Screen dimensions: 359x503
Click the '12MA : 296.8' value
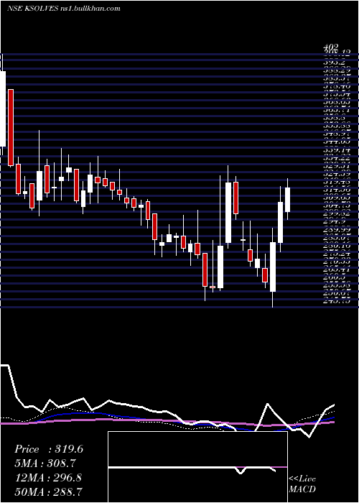(49, 478)
